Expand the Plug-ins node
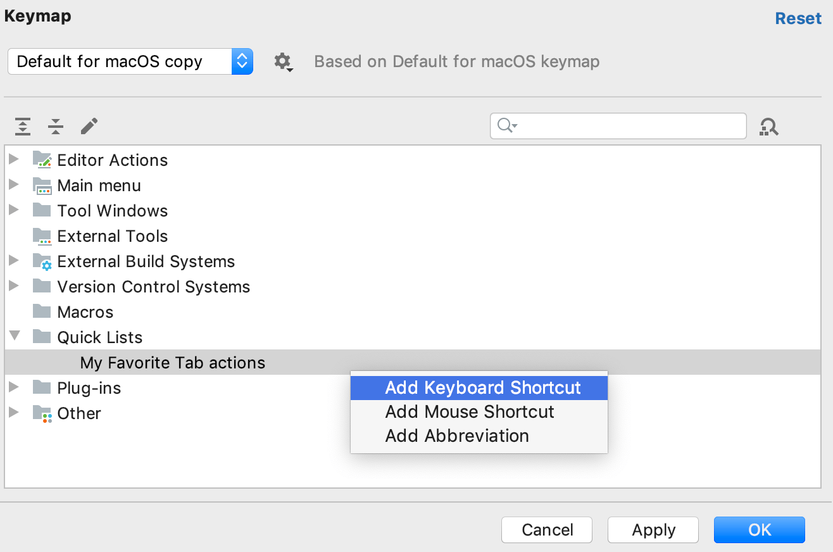Viewport: 833px width, 552px height. pos(14,387)
